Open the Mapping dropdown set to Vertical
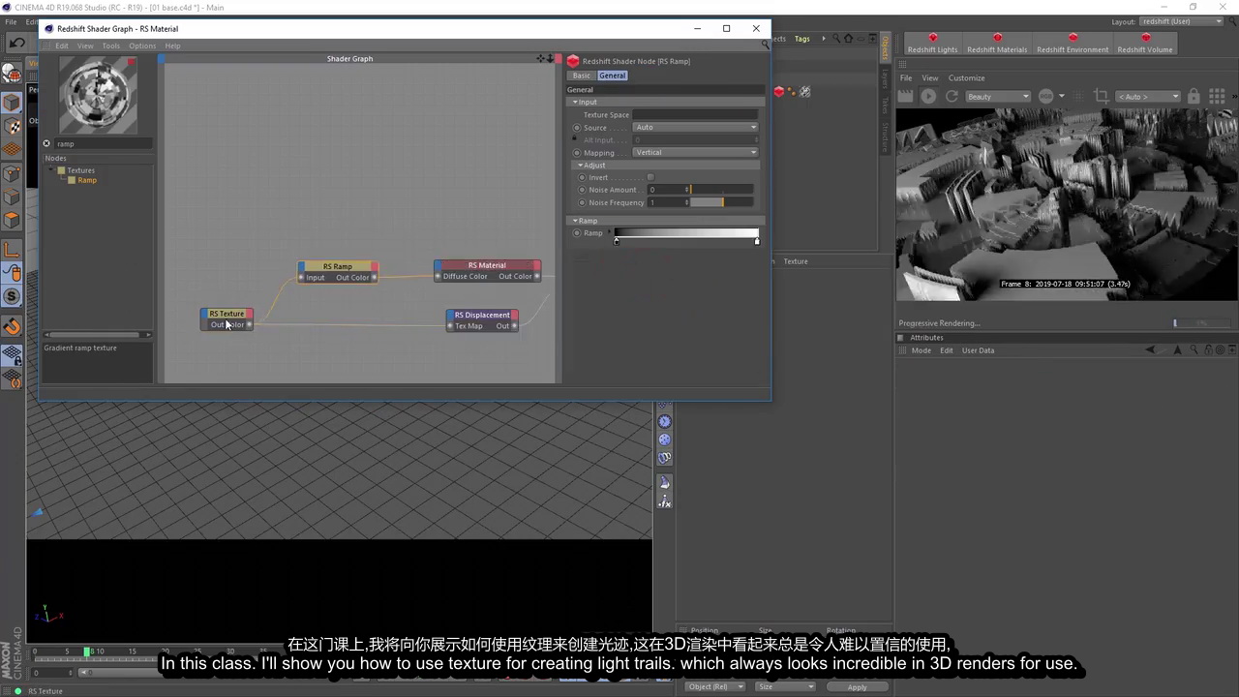Screen dimensions: 1239x697 (695, 152)
